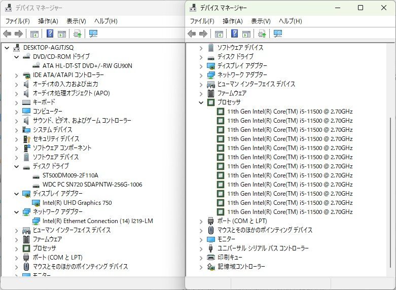Viewport: 396px width, 290px height.
Task: Collapse the プロセッサ node in right window
Action: tap(201, 102)
